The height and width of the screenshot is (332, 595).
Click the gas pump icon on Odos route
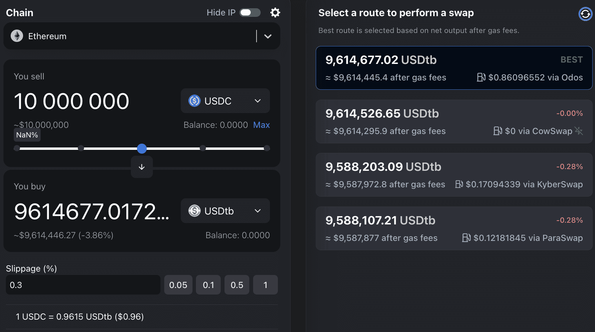coord(481,77)
